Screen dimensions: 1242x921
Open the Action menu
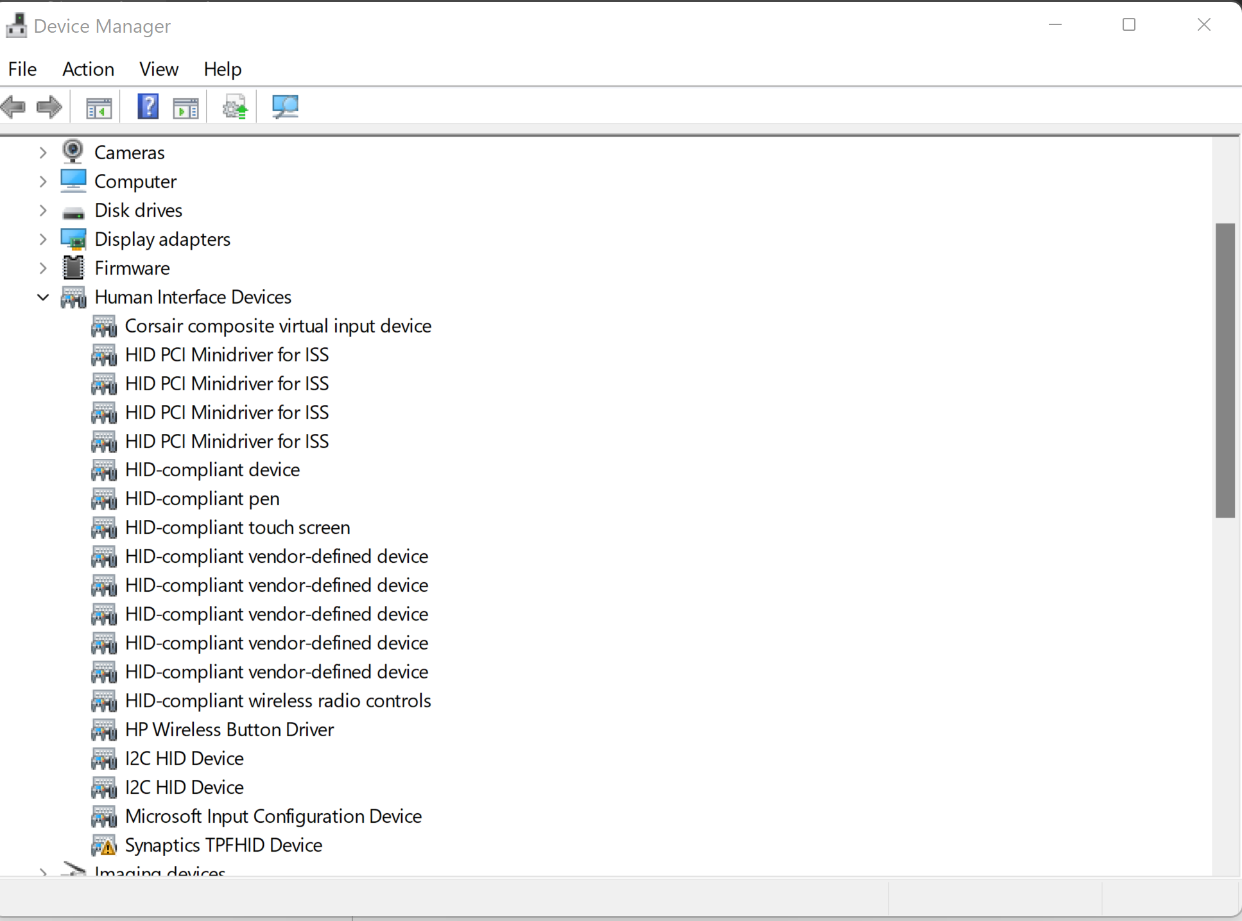point(88,69)
